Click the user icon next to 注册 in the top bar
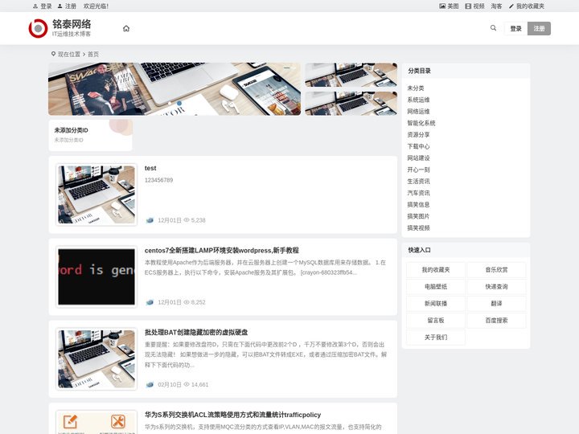Image resolution: width=579 pixels, height=434 pixels. click(60, 6)
